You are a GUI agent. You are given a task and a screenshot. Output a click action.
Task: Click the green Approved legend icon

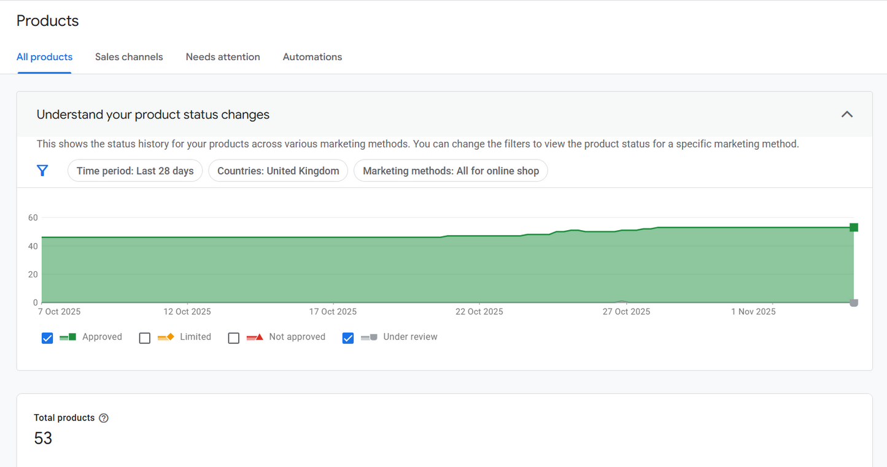point(67,336)
